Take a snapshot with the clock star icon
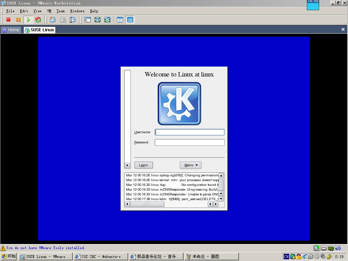The width and height of the screenshot is (348, 261). (53, 20)
